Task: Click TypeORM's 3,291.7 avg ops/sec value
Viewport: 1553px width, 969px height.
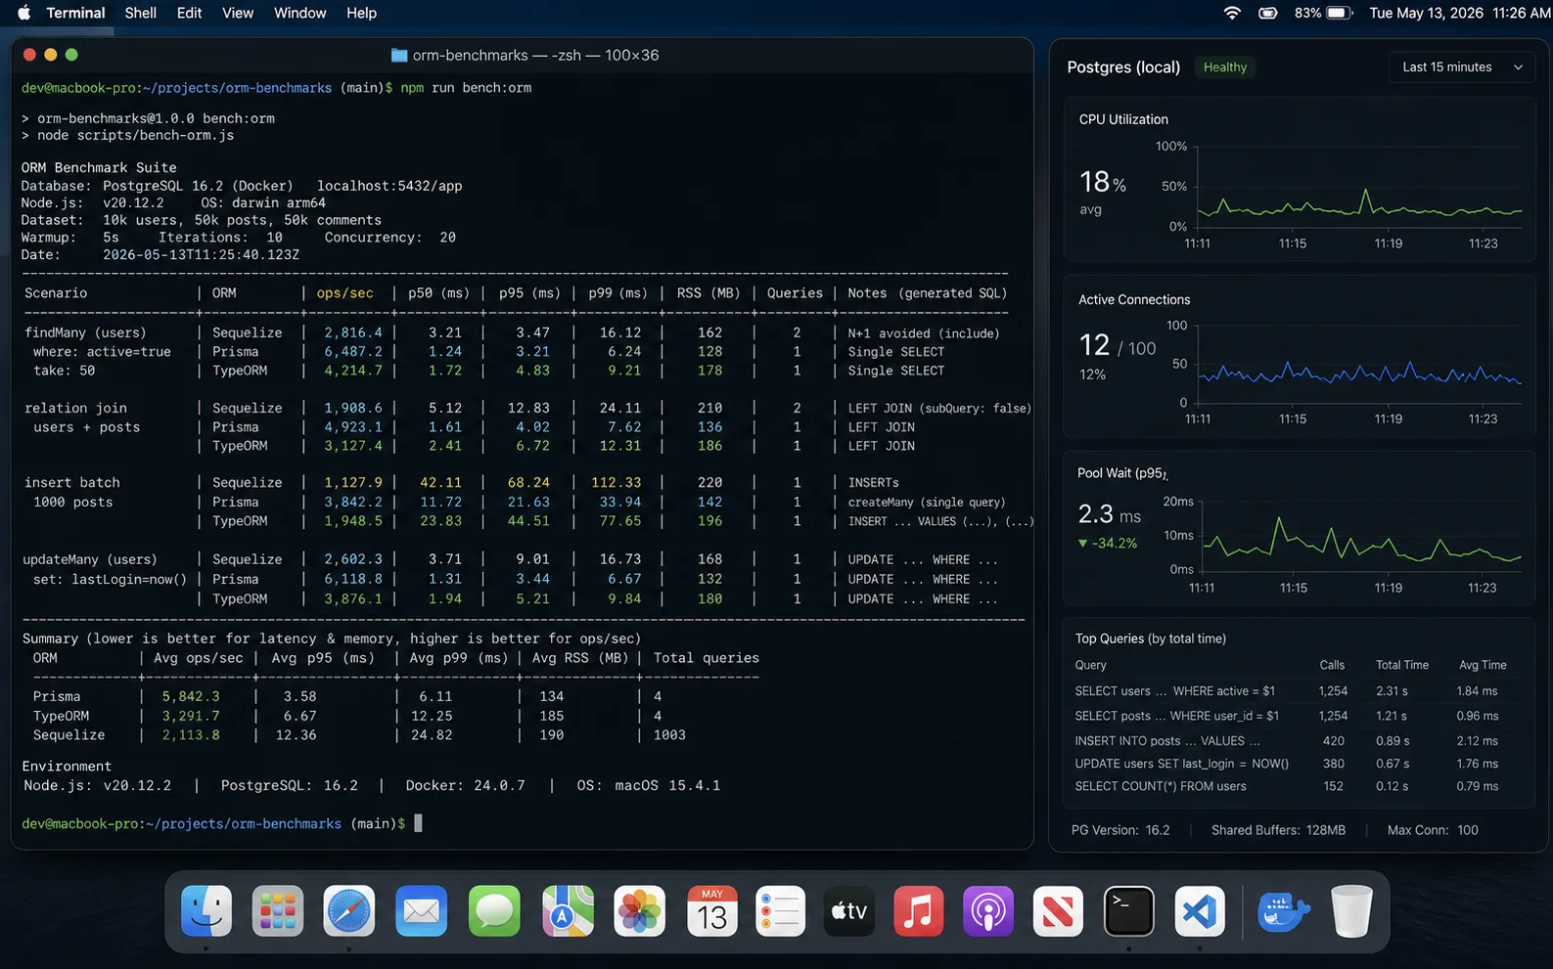Action: tap(191, 716)
